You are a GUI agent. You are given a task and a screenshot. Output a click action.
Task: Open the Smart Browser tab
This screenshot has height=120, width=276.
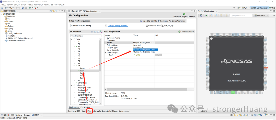click(23, 115)
